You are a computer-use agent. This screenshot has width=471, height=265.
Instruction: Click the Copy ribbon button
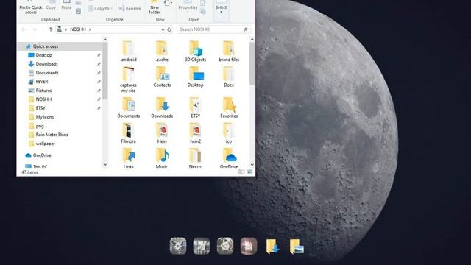pos(51,5)
